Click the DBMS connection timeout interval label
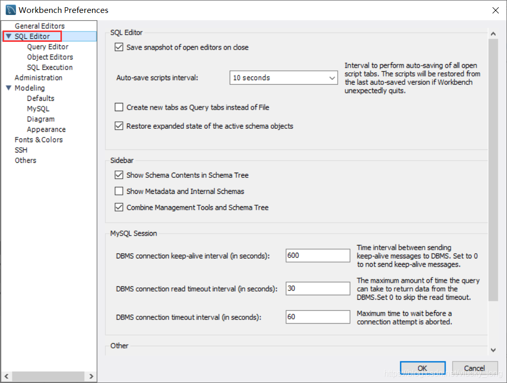The width and height of the screenshot is (507, 383). pos(188,317)
